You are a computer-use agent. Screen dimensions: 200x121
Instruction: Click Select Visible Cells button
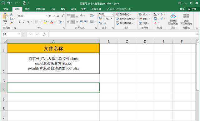coord(186,19)
